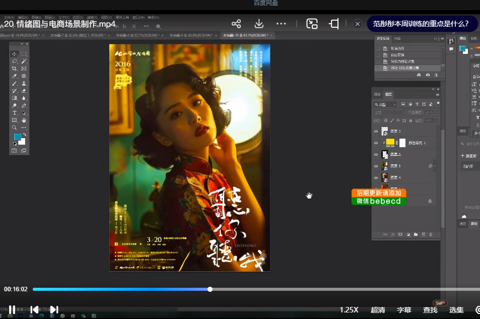Select the Spot Healing Brush tool
The image size is (480, 319).
[x=24, y=76]
